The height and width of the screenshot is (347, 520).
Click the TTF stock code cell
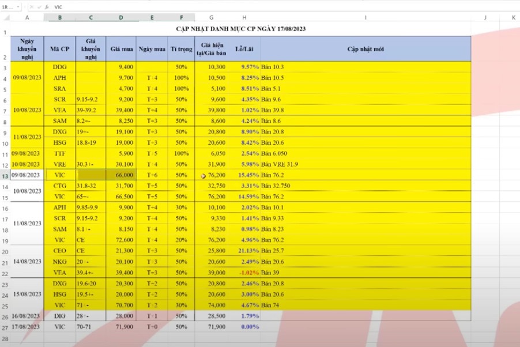point(60,153)
